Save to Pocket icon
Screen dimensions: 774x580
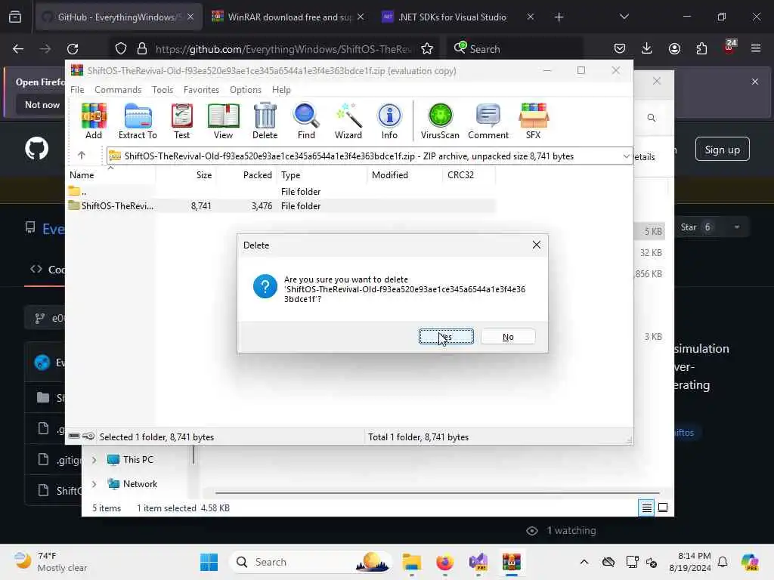(620, 48)
